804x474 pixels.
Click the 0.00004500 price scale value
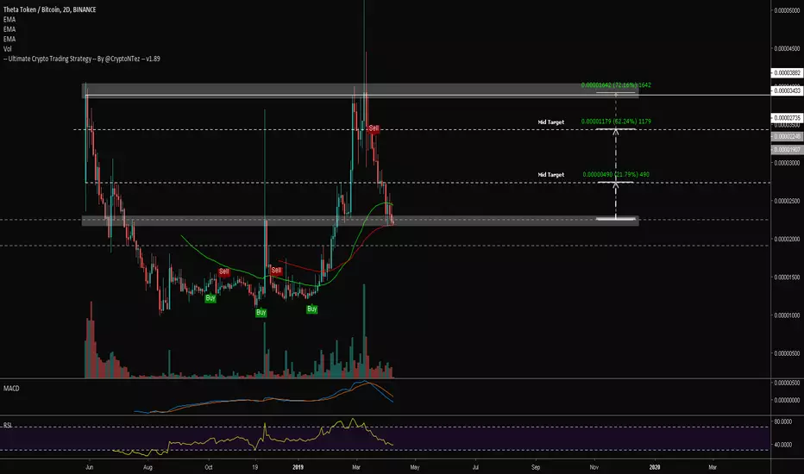click(787, 48)
